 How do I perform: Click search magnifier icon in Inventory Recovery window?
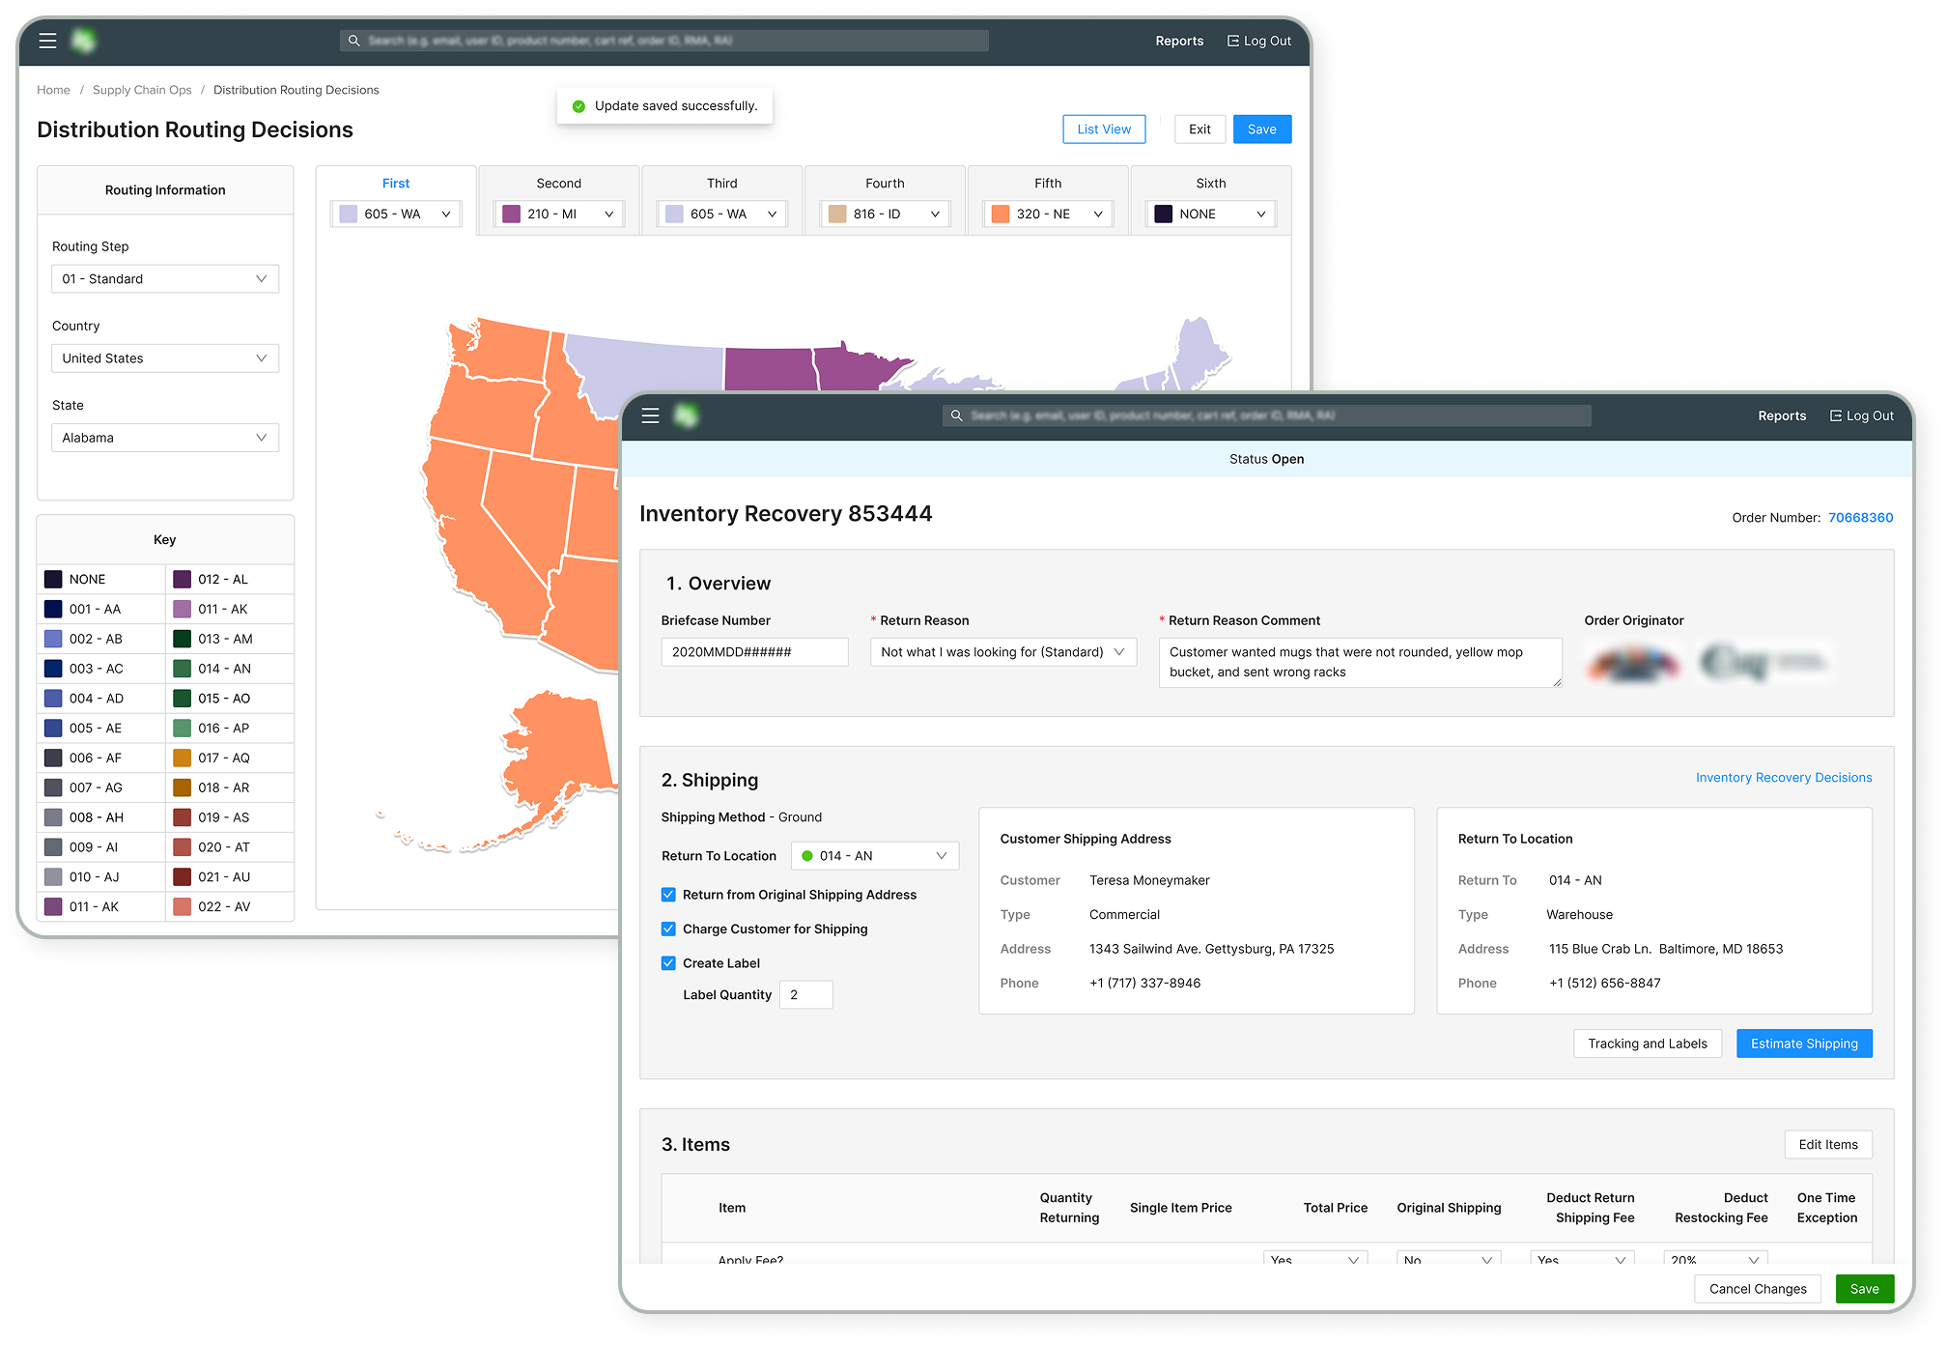(957, 415)
